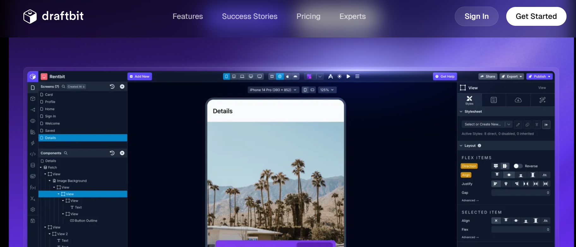The height and width of the screenshot is (247, 576).
Task: Select the phone device preview toggle
Action: click(x=226, y=76)
